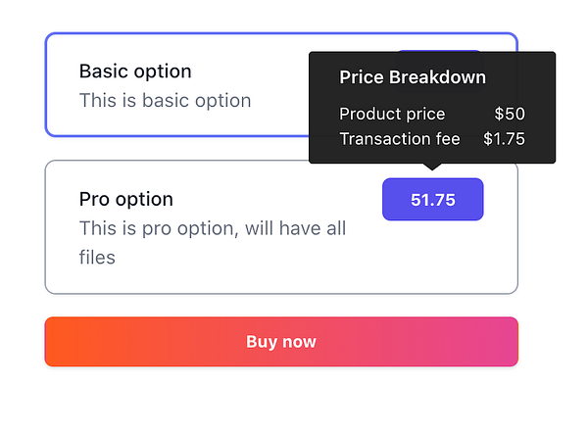Click the $50 product price value

(510, 114)
